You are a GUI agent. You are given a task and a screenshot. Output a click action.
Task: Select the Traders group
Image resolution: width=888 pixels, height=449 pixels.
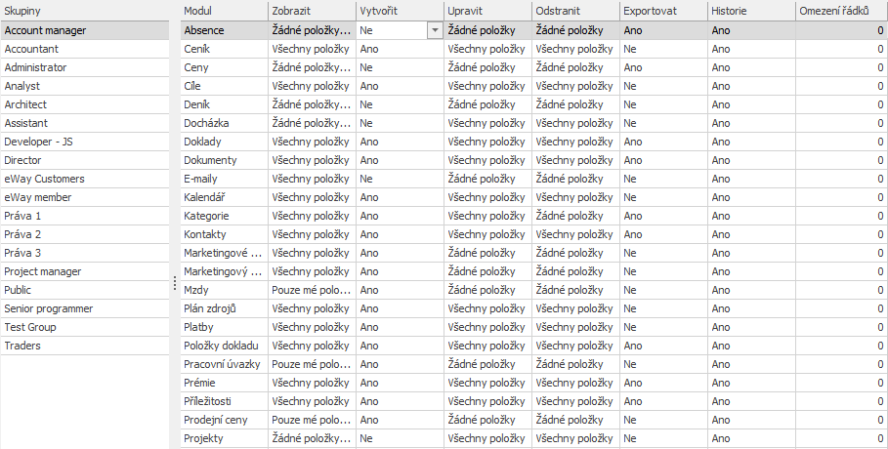click(x=85, y=346)
